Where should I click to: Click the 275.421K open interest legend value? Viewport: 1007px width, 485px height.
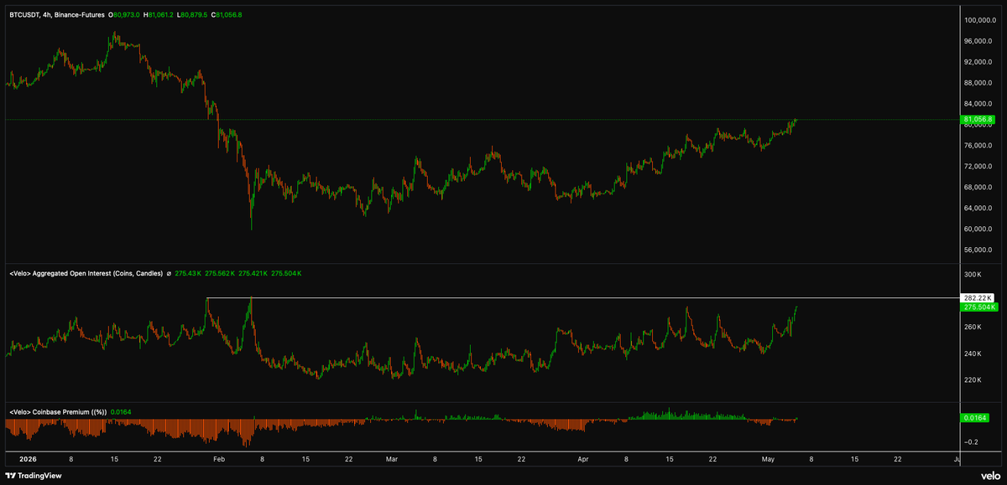pyautogui.click(x=253, y=273)
